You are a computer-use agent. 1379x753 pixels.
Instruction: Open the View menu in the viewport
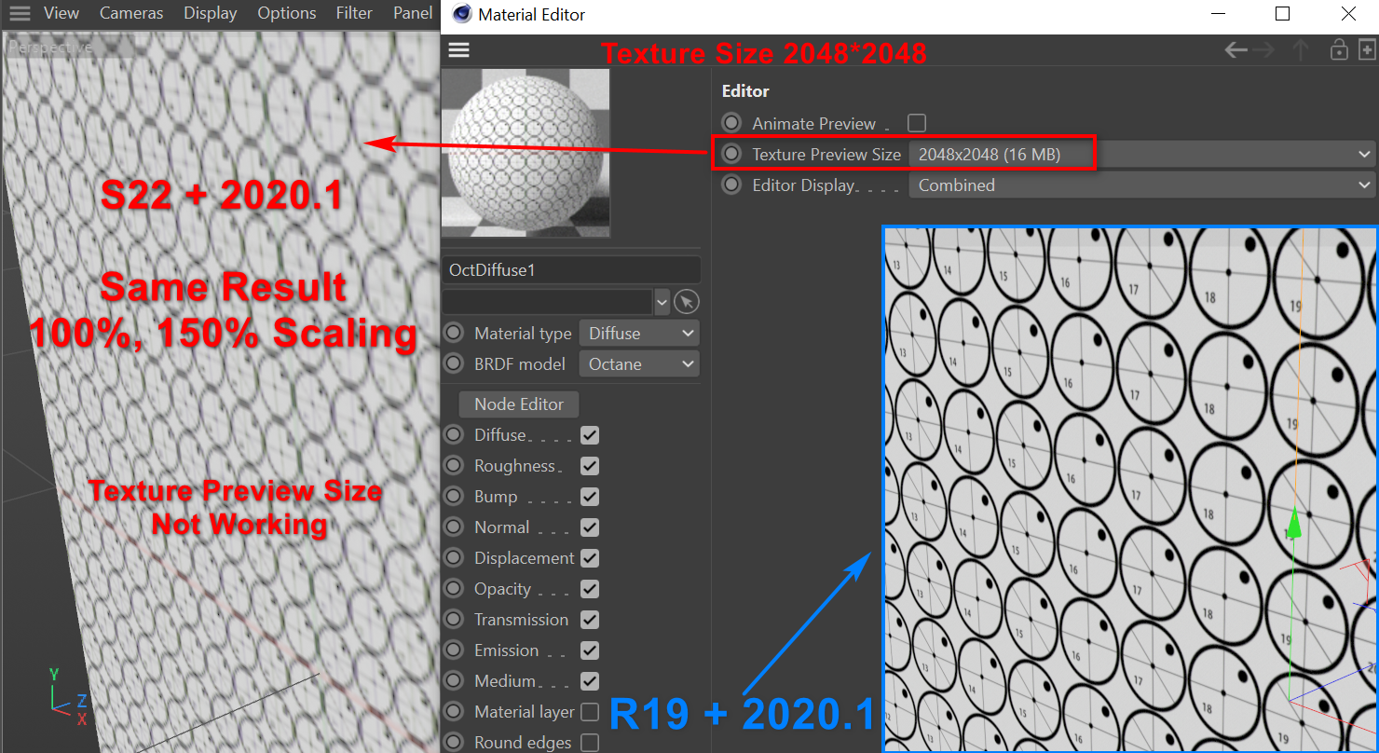click(x=61, y=14)
